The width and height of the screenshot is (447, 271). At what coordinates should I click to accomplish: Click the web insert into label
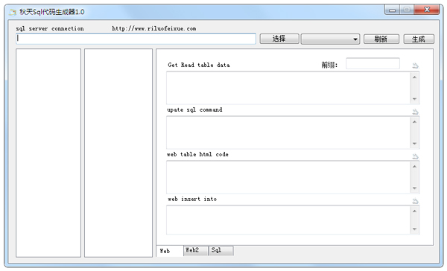[192, 199]
